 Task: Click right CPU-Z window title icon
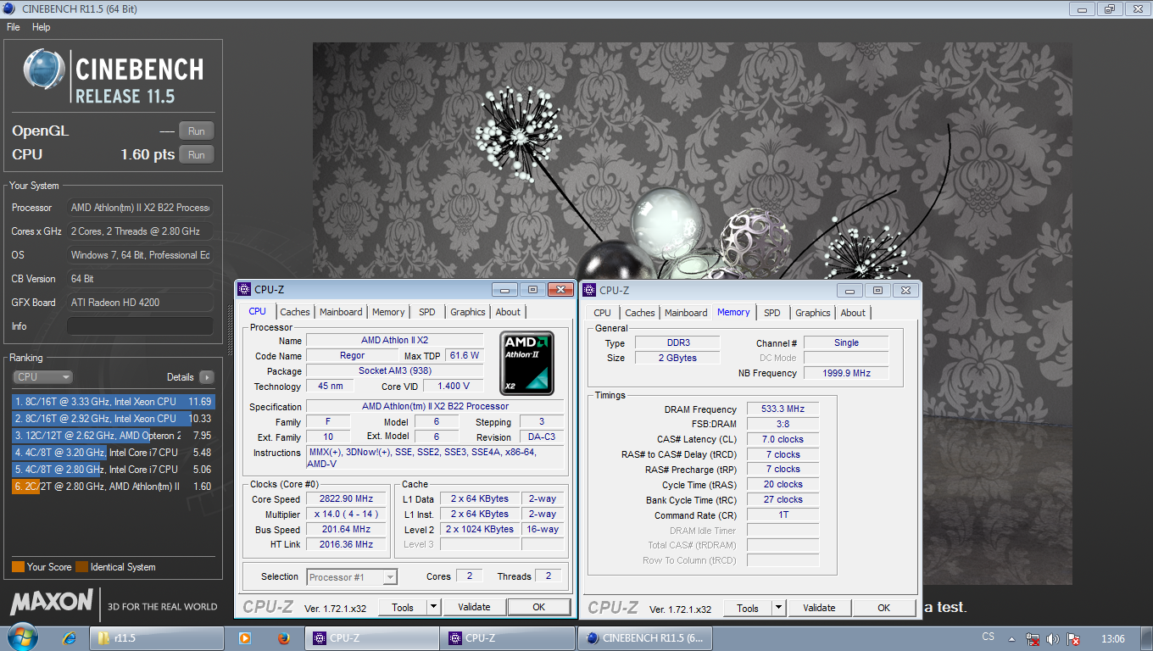click(589, 290)
